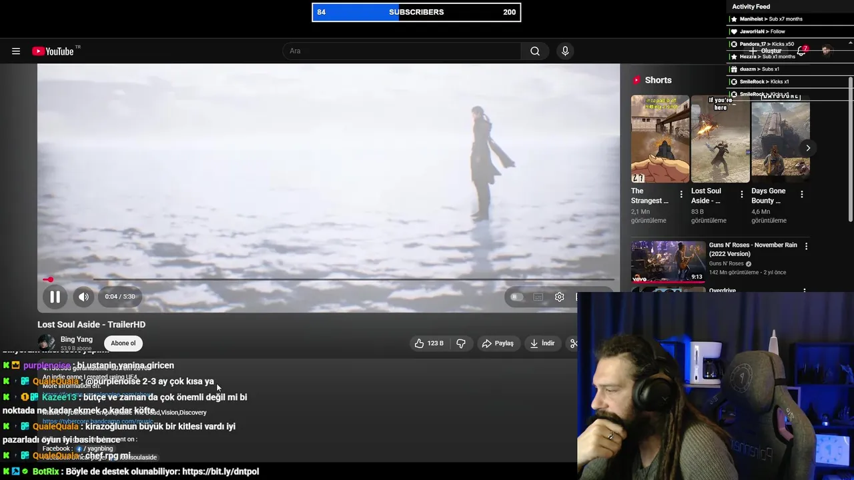The image size is (854, 480).
Task: Click gift icon next to duazm
Action: pos(734,69)
